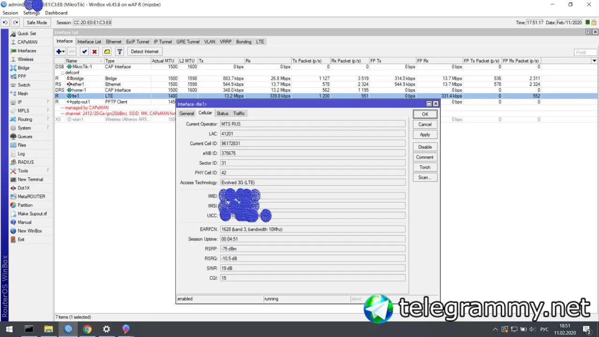The image size is (599, 337).
Task: Open Windows Start menu
Action: coord(9,329)
